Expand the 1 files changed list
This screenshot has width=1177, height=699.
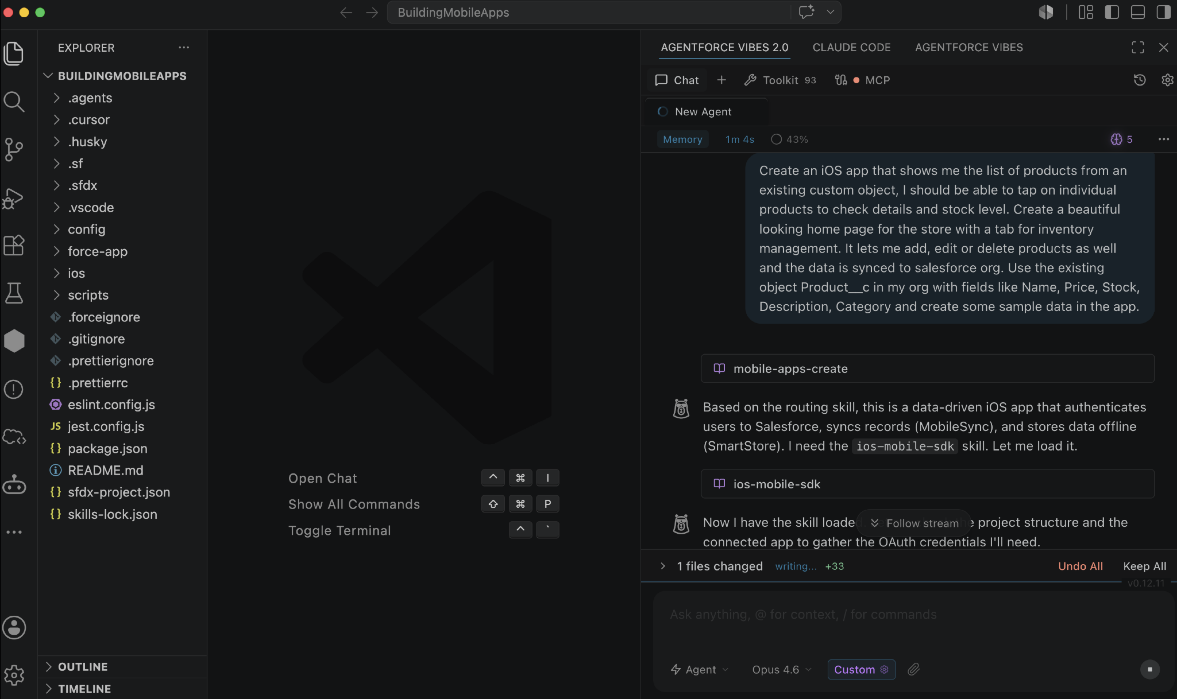662,566
